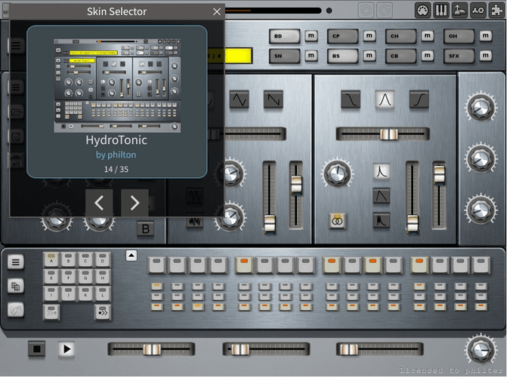Select the noise modulation waveform icon
Image resolution: width=507 pixels, height=377 pixels.
[195, 221]
